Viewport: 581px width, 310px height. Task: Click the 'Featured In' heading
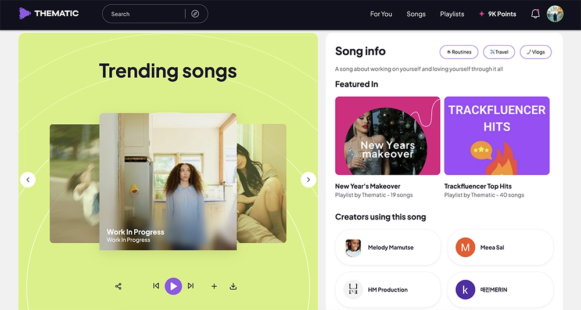click(x=357, y=84)
